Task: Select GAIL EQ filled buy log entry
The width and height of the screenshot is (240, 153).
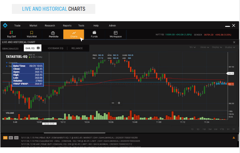Action: point(77,144)
